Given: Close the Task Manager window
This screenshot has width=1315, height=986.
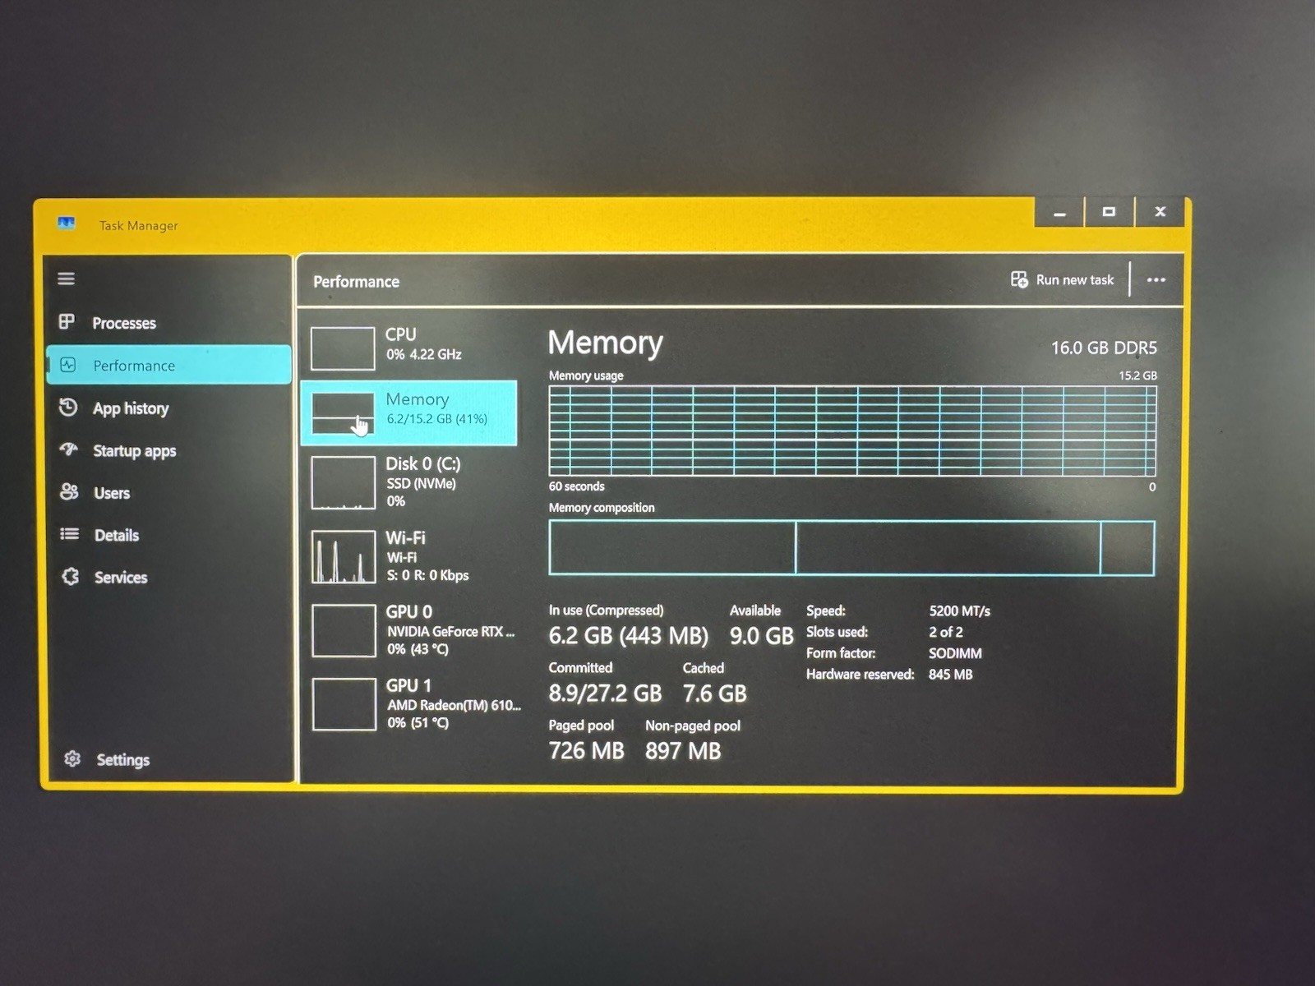Looking at the screenshot, I should tap(1160, 212).
